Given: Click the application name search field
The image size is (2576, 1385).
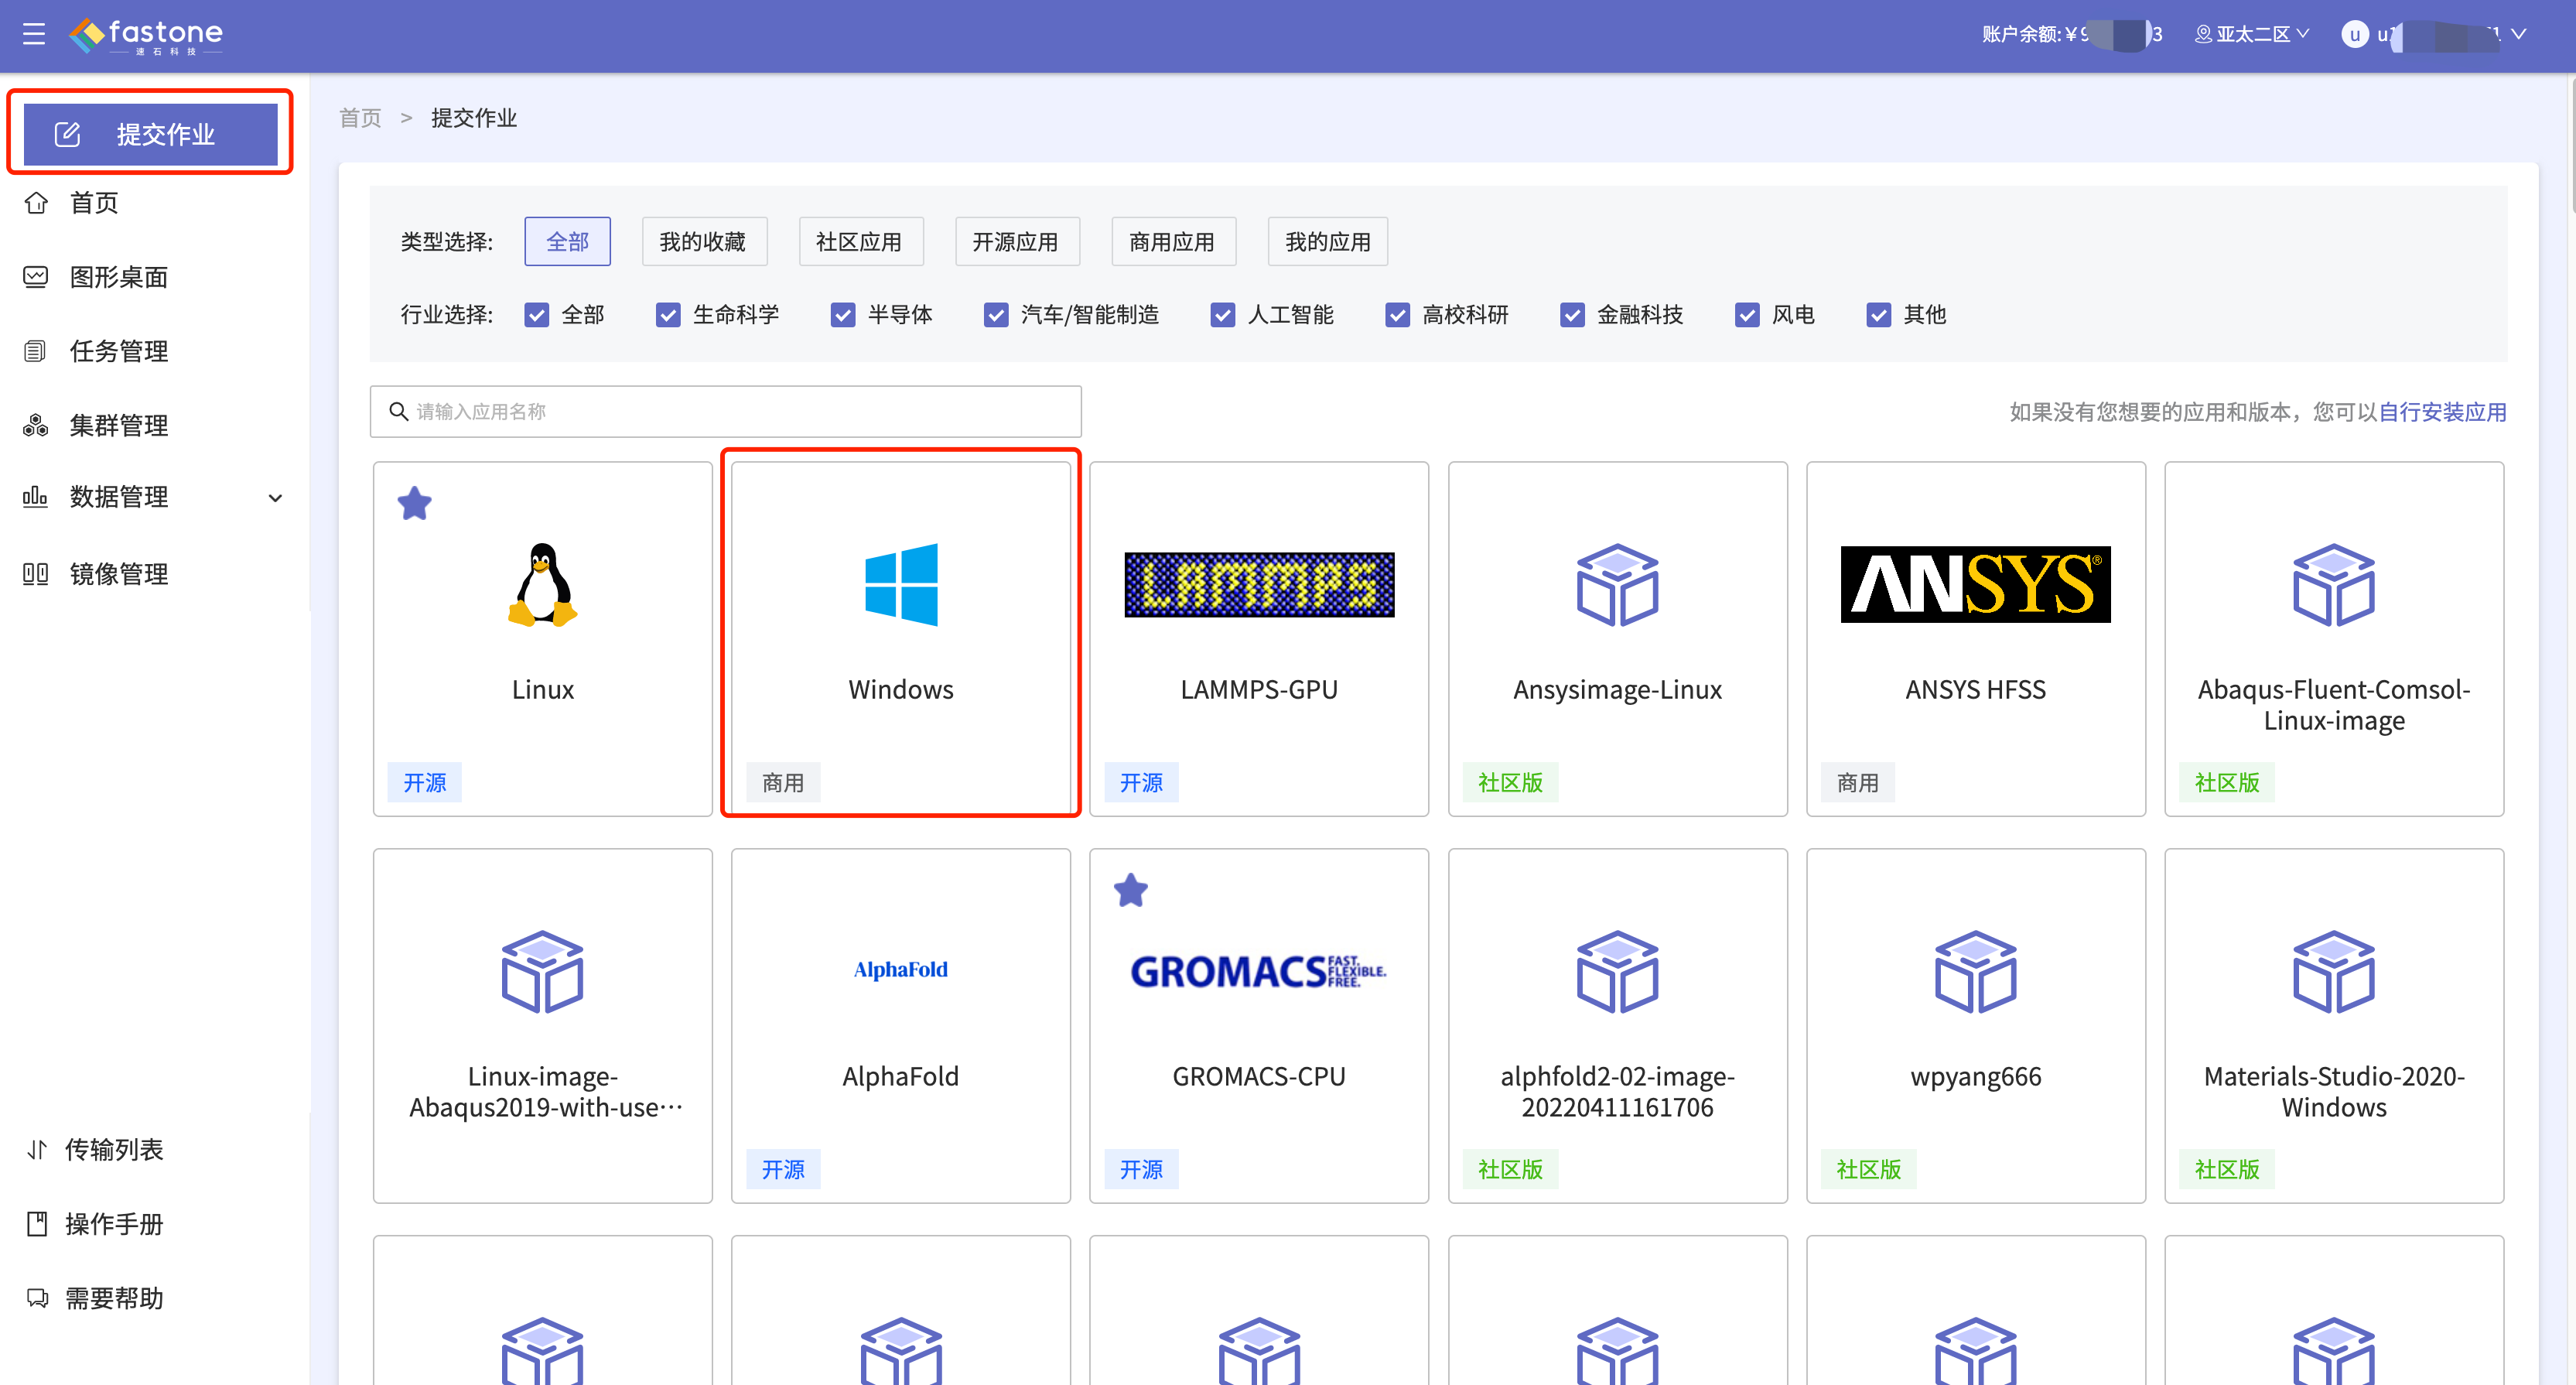Looking at the screenshot, I should (x=726, y=412).
